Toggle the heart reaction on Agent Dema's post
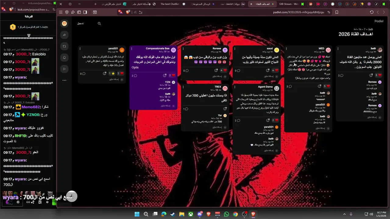The image size is (390, 219). pyautogui.click(x=275, y=120)
